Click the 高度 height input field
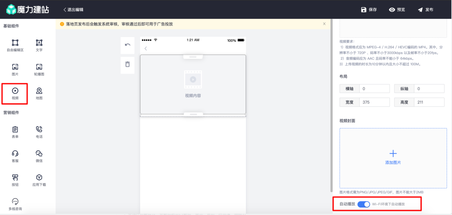Image resolution: width=452 pixels, height=215 pixels. tap(429, 102)
